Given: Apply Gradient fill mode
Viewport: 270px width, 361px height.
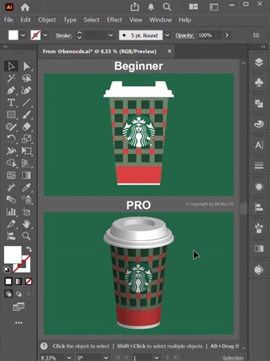Looking at the screenshot, I should pos(19,281).
